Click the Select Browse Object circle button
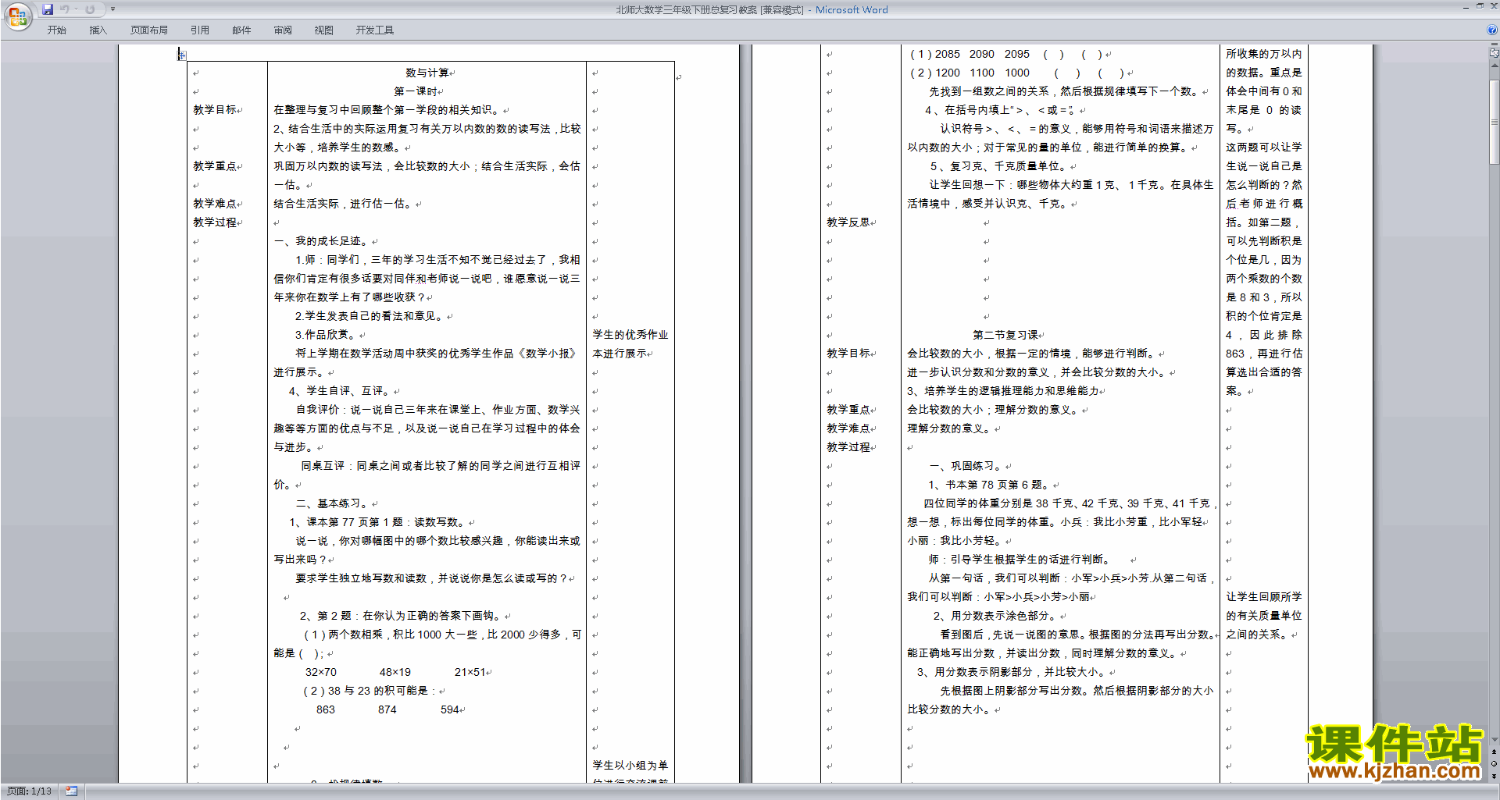The height and width of the screenshot is (800, 1500). pos(1495,764)
